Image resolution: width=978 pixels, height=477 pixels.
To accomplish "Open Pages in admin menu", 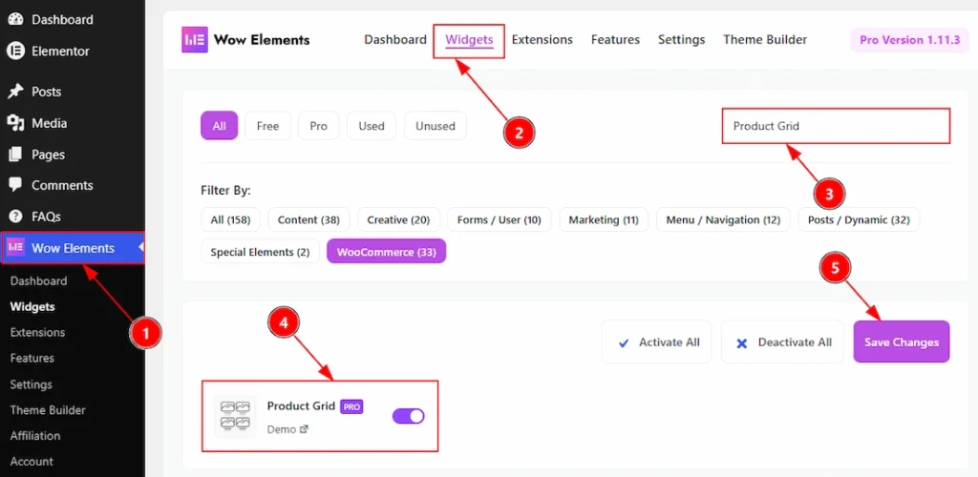I will [x=48, y=155].
